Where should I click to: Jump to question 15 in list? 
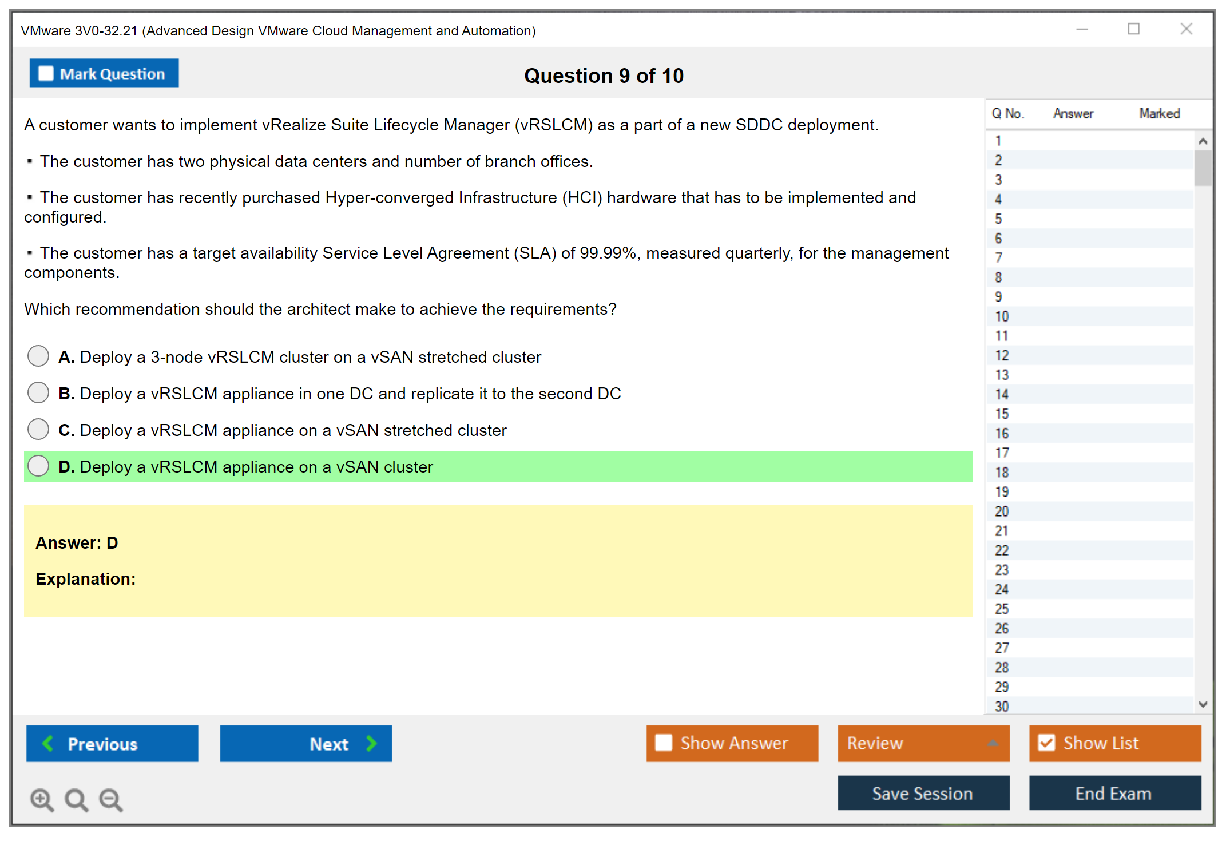coord(1002,414)
